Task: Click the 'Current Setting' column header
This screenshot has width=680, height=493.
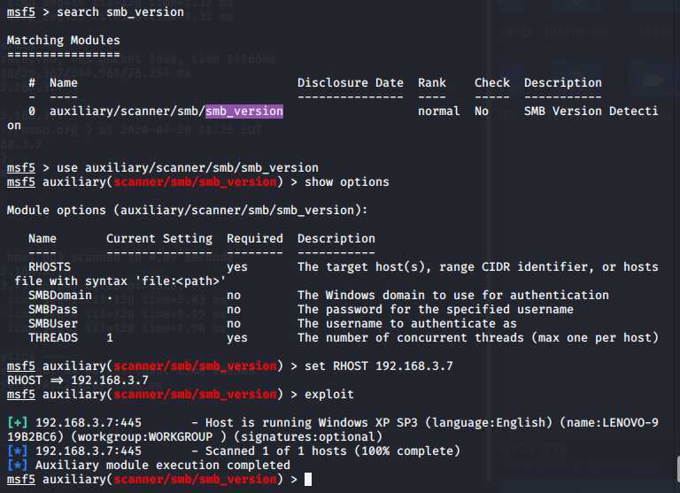Action: (159, 239)
